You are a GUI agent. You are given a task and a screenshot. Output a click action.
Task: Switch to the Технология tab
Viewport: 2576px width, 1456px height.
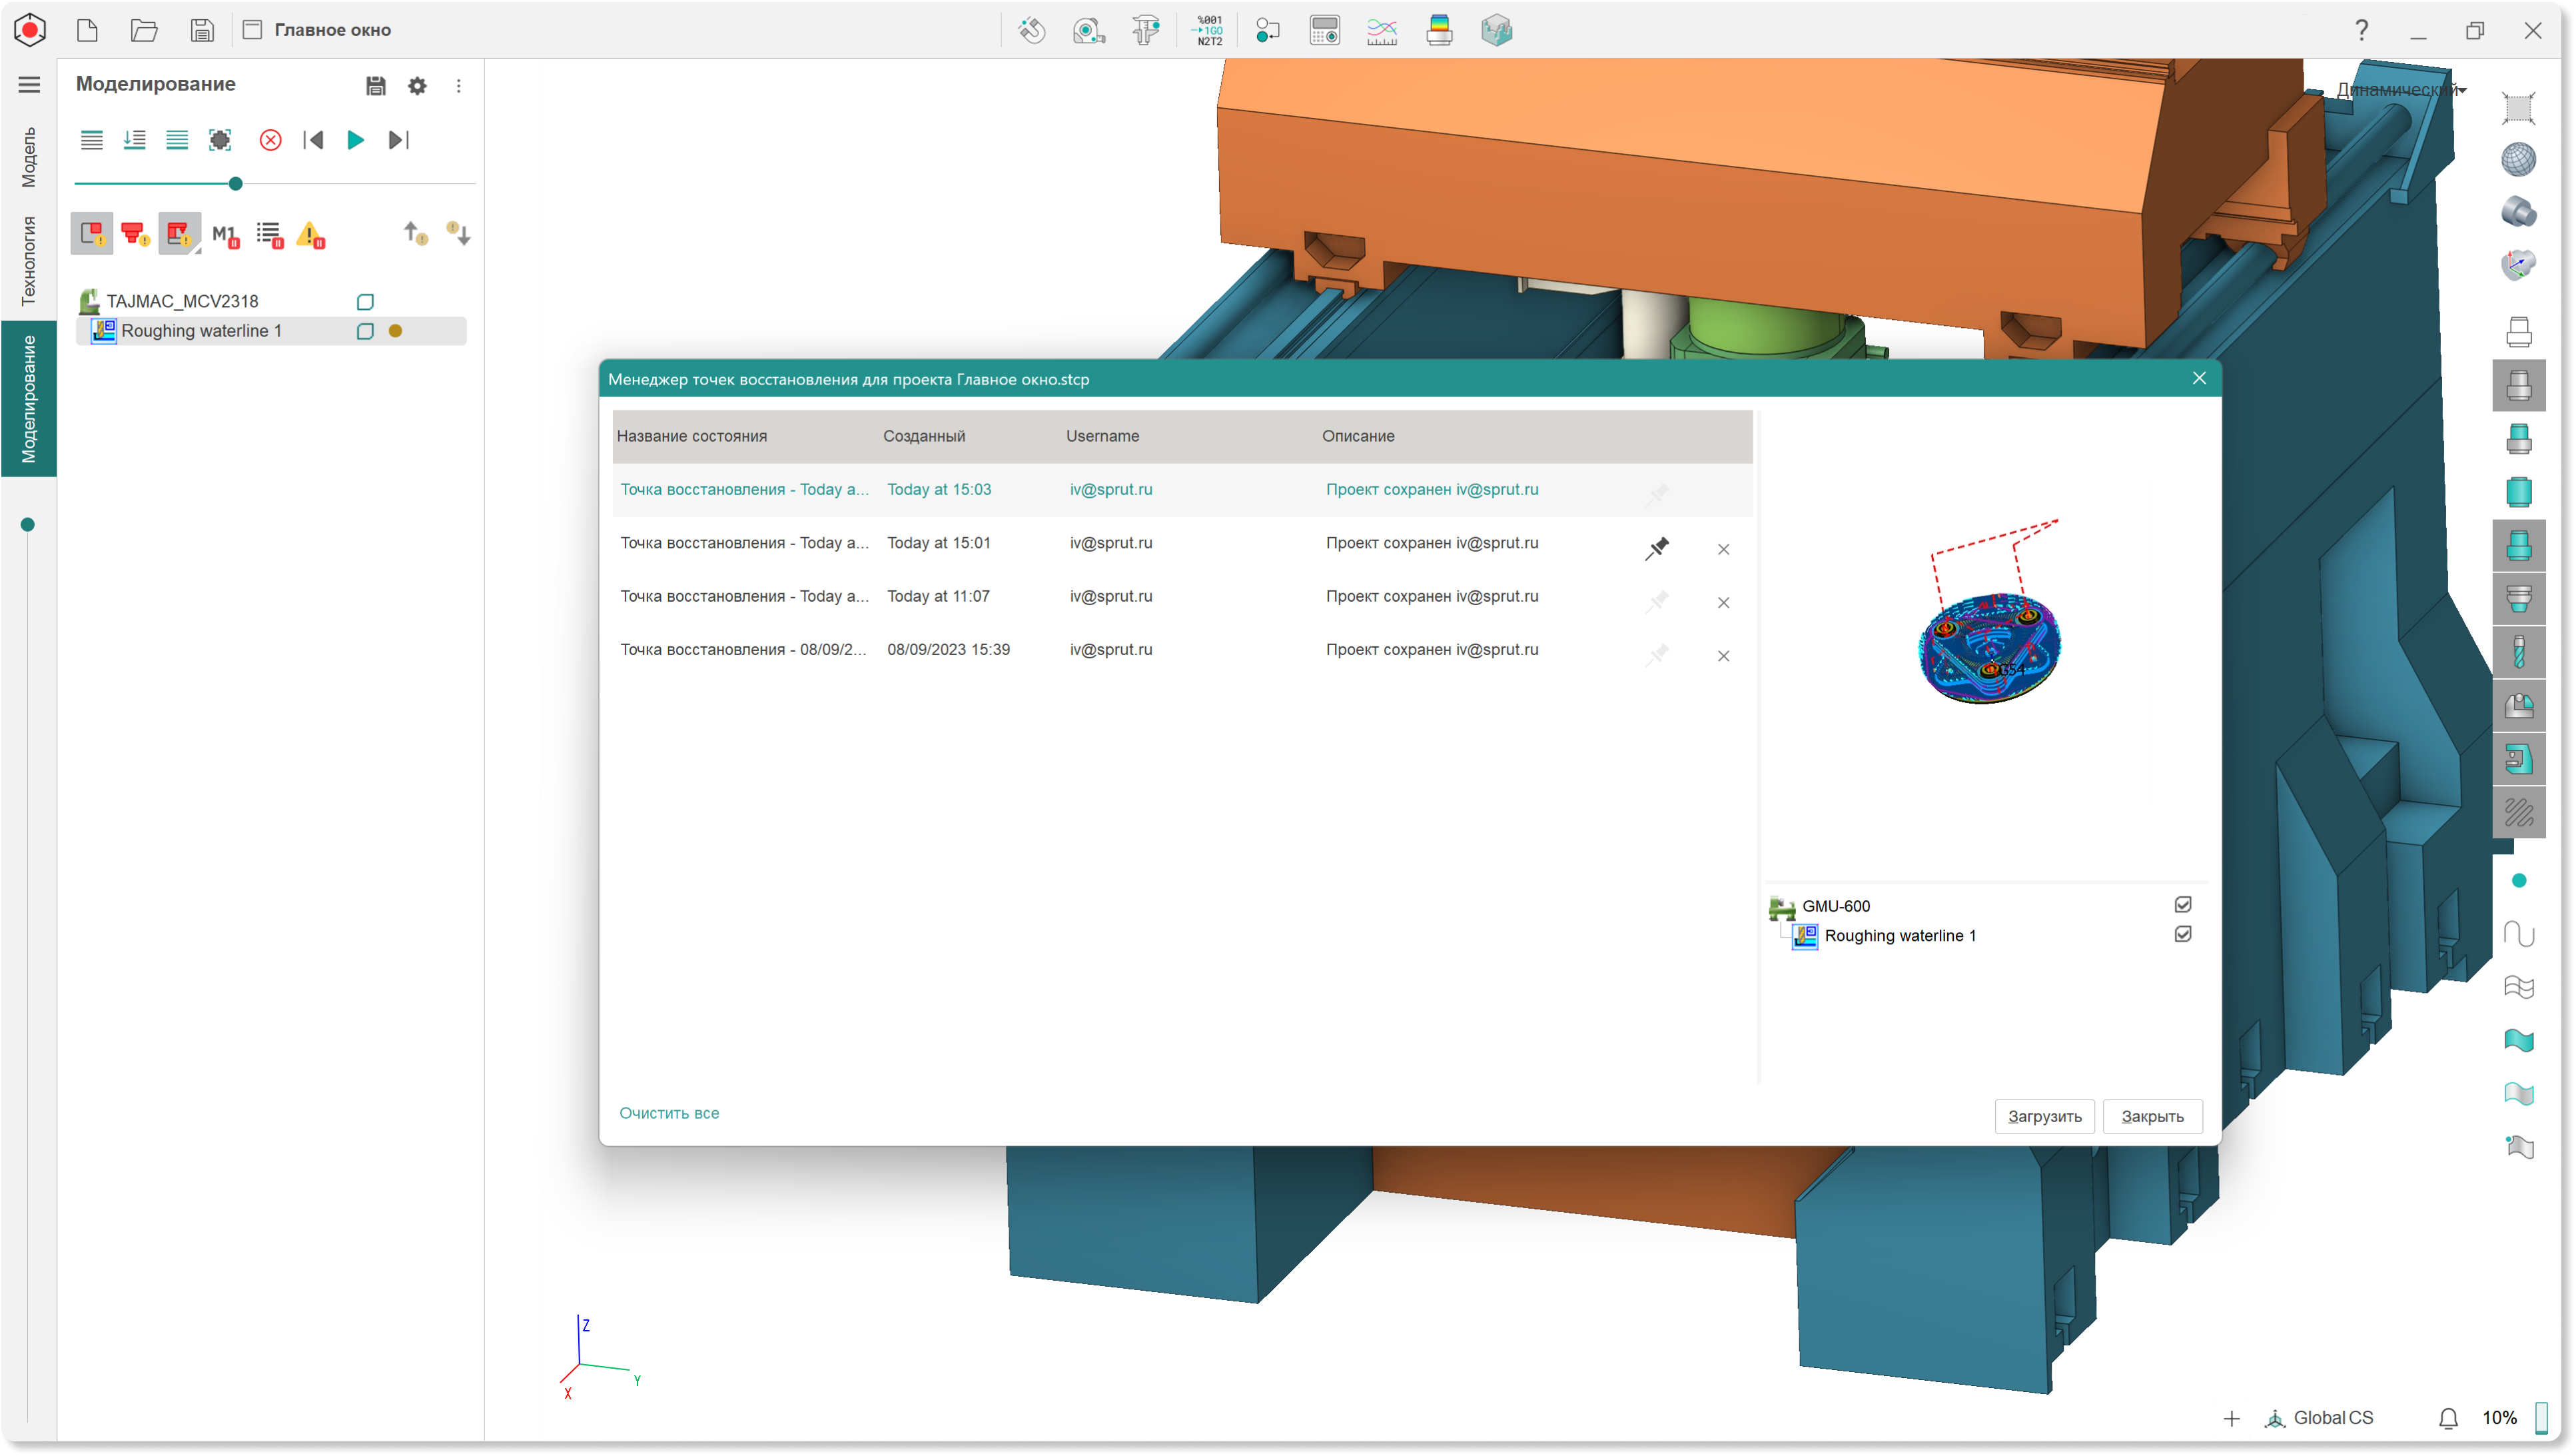click(29, 260)
